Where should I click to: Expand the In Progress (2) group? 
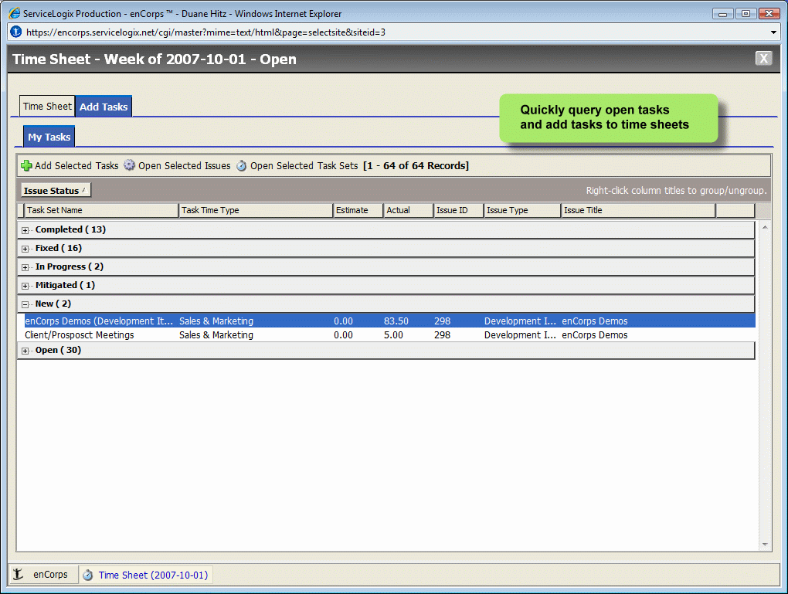25,268
